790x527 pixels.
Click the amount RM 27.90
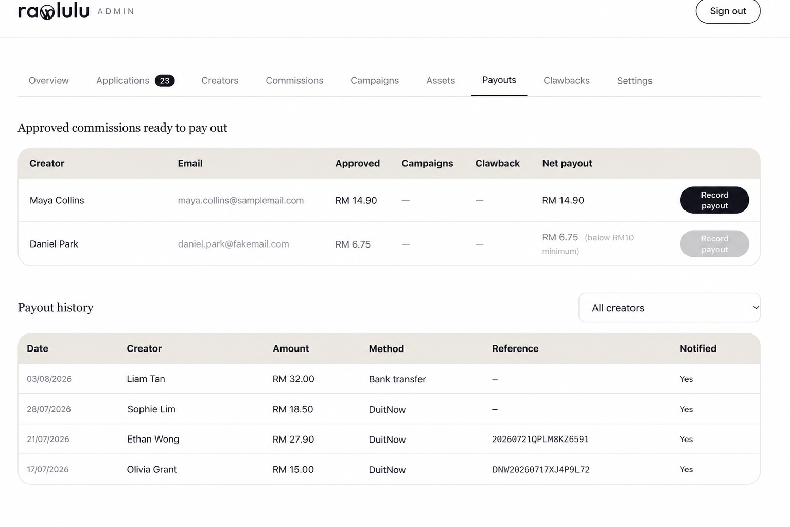[x=293, y=439]
